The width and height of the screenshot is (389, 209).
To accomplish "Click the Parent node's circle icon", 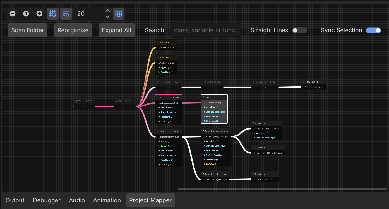I will 158,98.
